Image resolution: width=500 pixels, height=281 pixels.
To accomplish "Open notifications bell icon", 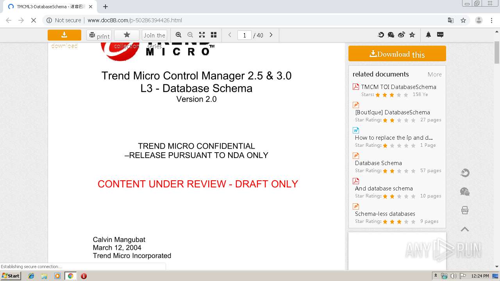I will 429,35.
